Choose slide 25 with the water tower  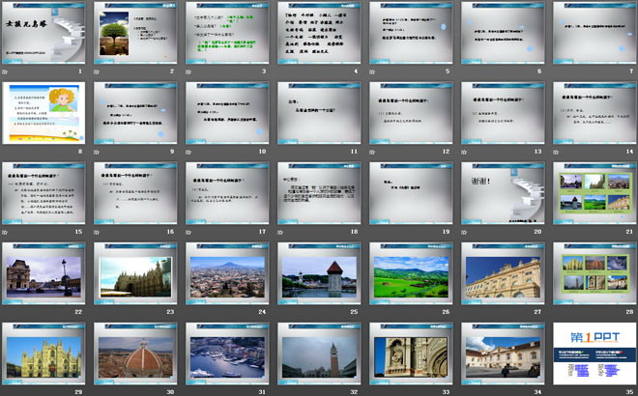(x=319, y=272)
